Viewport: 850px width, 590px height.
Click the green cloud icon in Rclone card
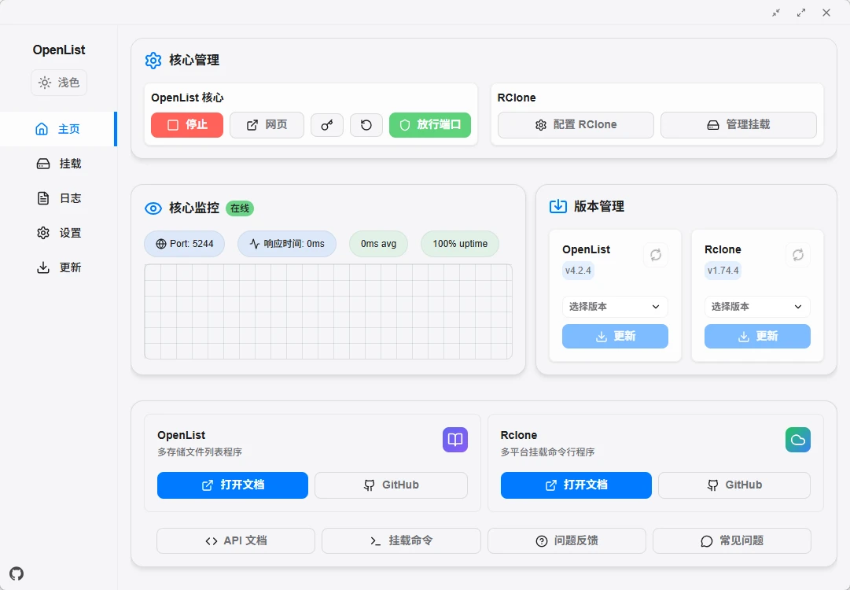click(798, 440)
